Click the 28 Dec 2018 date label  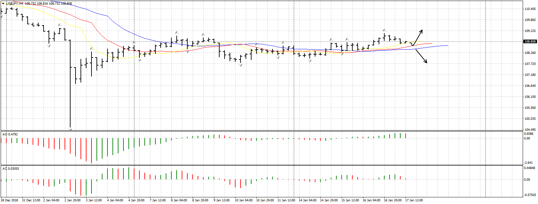[x=10, y=200]
